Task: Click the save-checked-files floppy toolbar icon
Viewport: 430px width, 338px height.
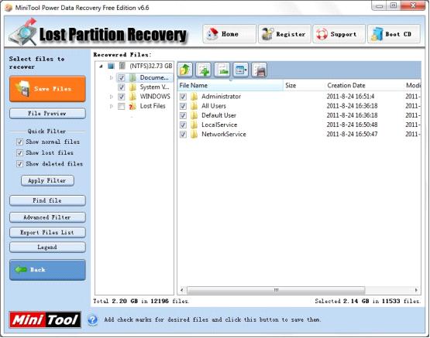Action: [259, 70]
